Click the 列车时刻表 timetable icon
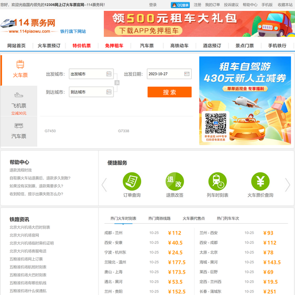Screen dimensions: 295x295 pyautogui.click(x=217, y=182)
